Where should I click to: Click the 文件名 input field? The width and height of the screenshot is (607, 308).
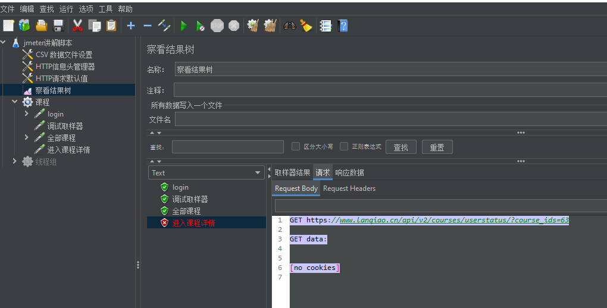[x=391, y=119]
